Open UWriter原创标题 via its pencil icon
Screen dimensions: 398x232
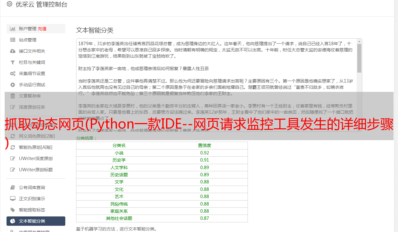[x=12, y=170]
